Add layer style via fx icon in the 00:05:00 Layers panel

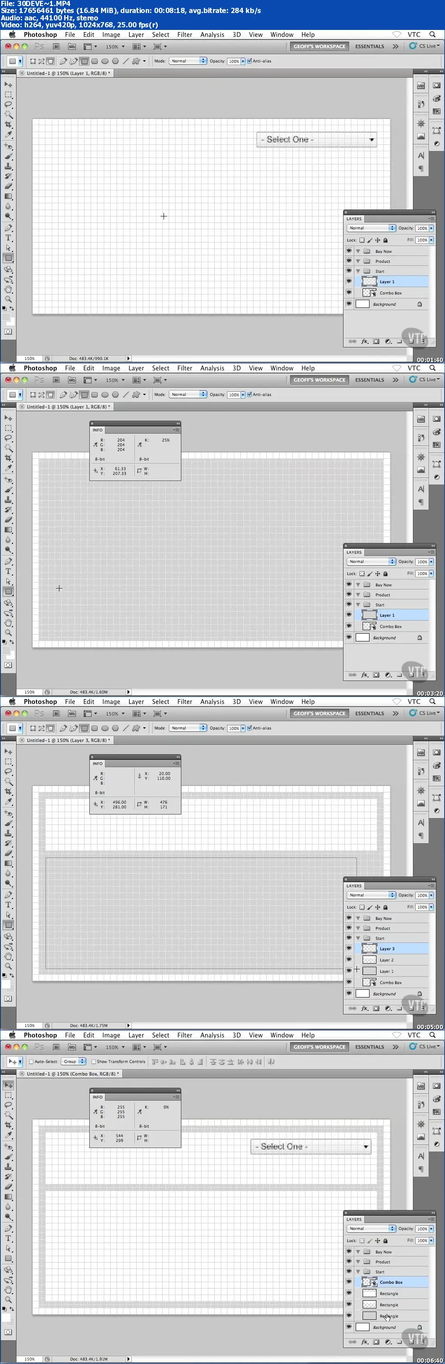point(364,1009)
